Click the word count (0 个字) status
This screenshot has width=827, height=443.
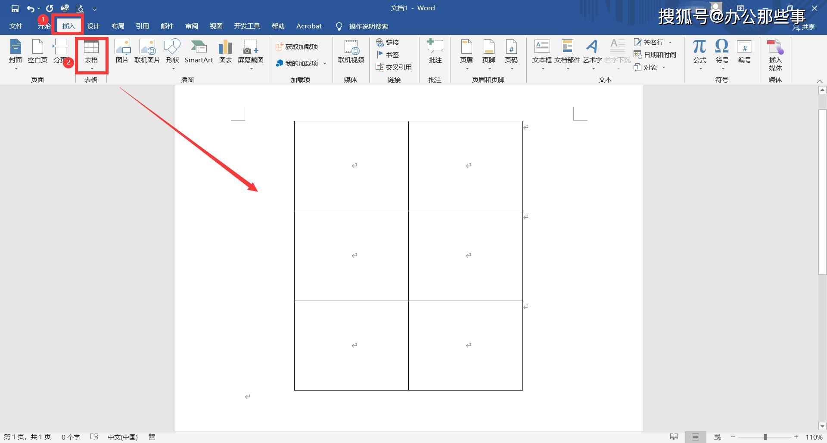[x=71, y=437]
